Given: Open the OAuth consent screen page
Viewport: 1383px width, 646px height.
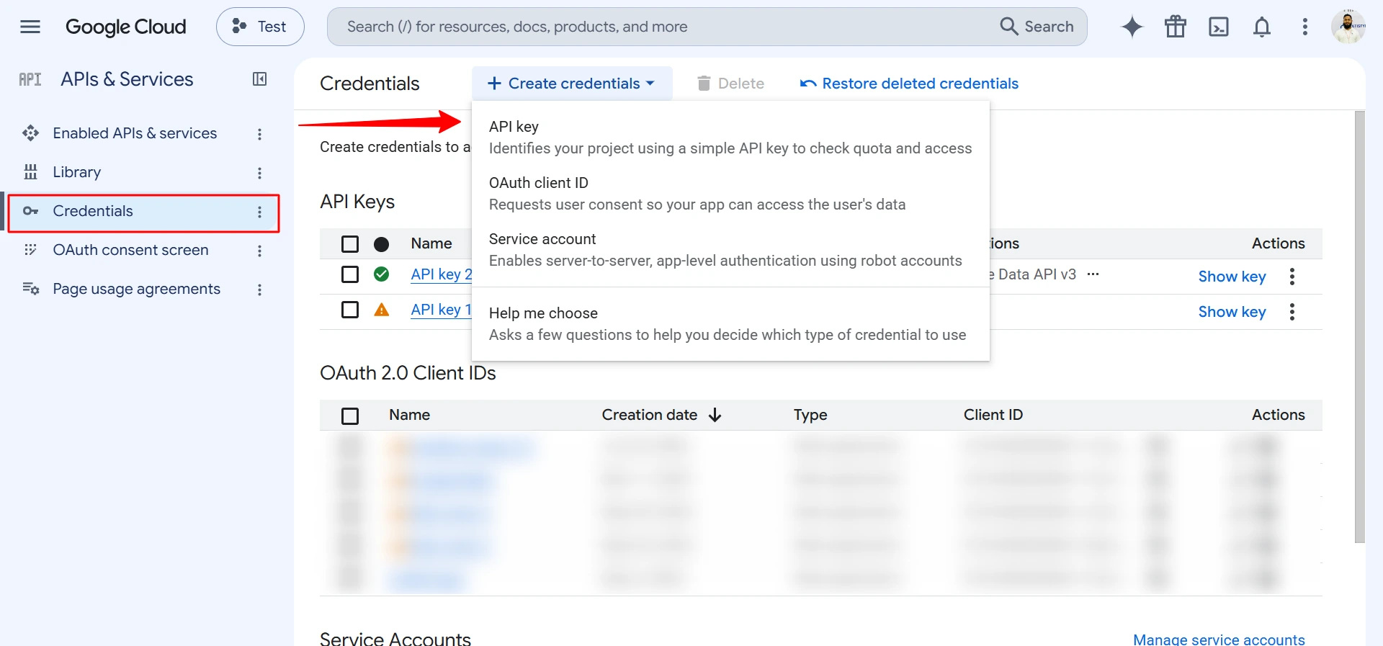Looking at the screenshot, I should 130,250.
